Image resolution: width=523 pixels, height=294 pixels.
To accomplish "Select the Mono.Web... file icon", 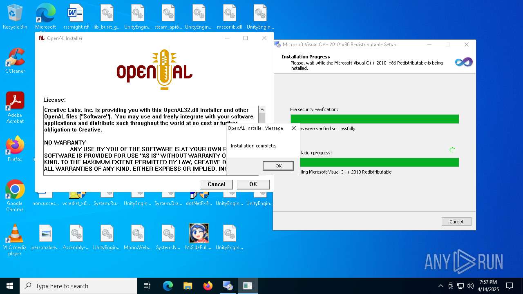I will coord(137,237).
